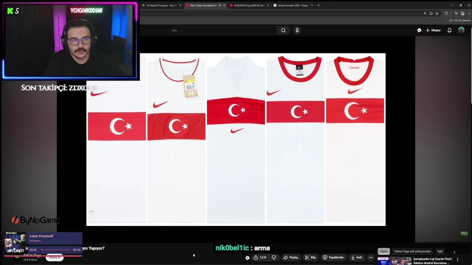Focus the Ara search field
Screen dimensions: 472x265
click(x=223, y=30)
